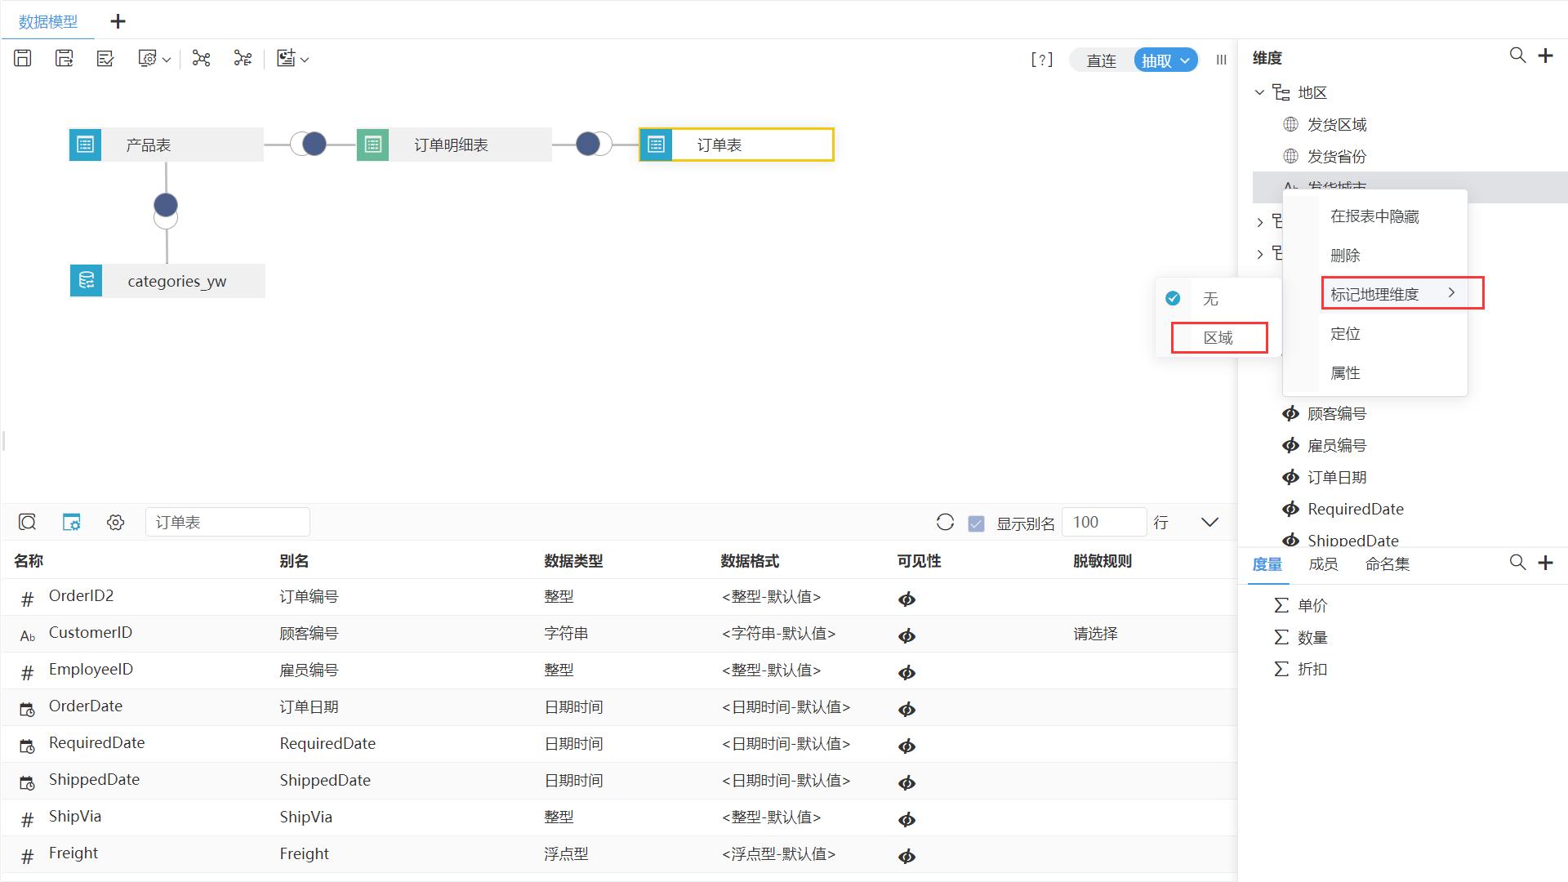Click inside the 100 rows input field
The image size is (1568, 882).
[1104, 522]
